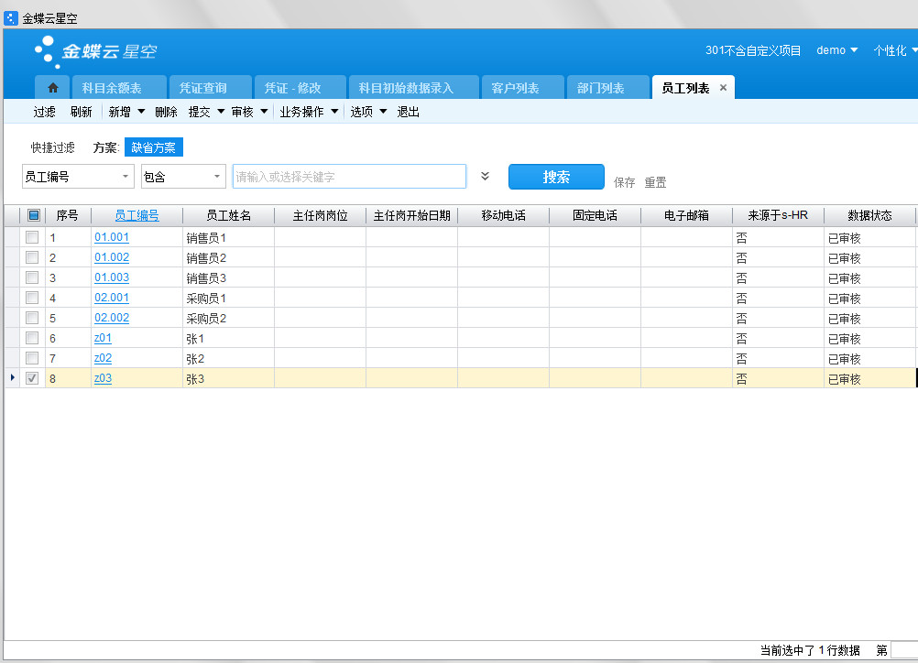Screen dimensions: 918x663
Task: Click the keyword search input field
Action: click(x=348, y=177)
